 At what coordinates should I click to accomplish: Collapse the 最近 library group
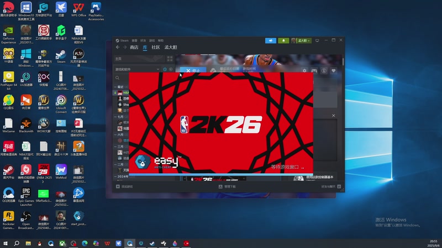(115, 87)
